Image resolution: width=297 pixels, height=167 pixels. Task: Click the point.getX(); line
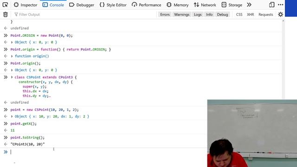[24, 124]
